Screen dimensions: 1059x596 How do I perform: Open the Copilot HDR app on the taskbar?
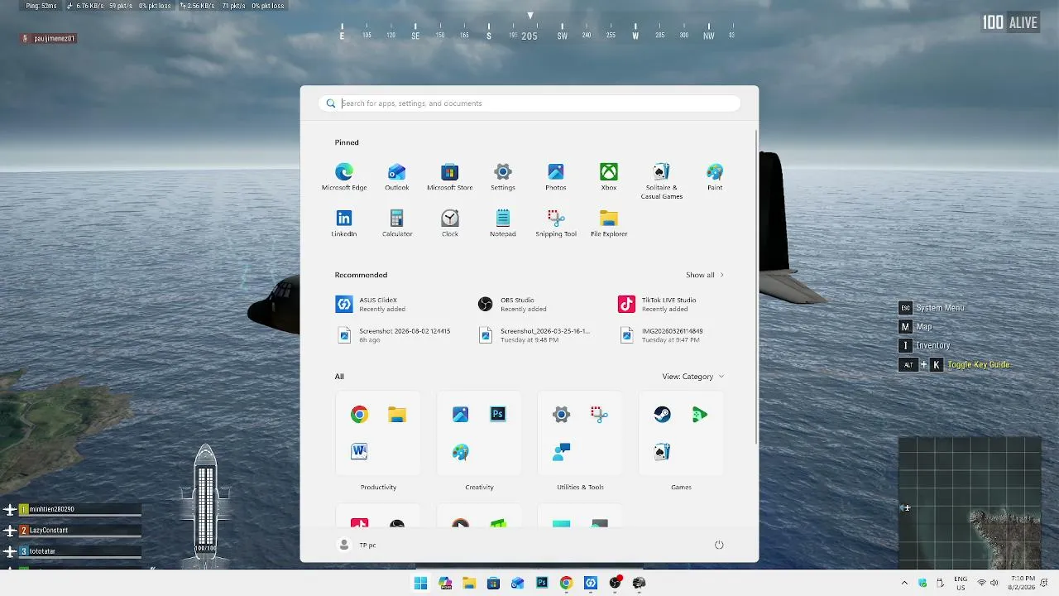click(x=445, y=583)
